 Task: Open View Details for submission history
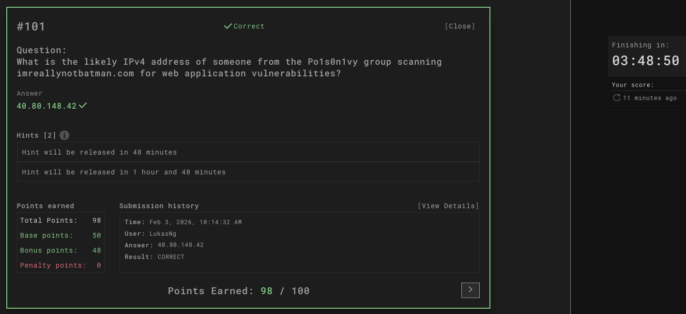(448, 206)
